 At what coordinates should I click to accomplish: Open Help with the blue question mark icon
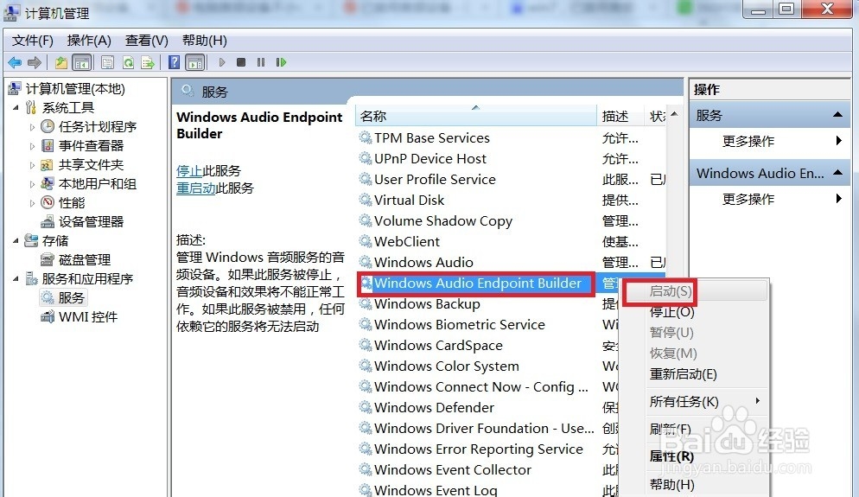tap(175, 62)
